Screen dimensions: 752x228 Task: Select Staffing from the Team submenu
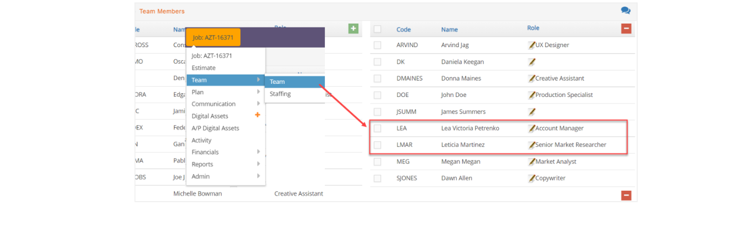280,94
